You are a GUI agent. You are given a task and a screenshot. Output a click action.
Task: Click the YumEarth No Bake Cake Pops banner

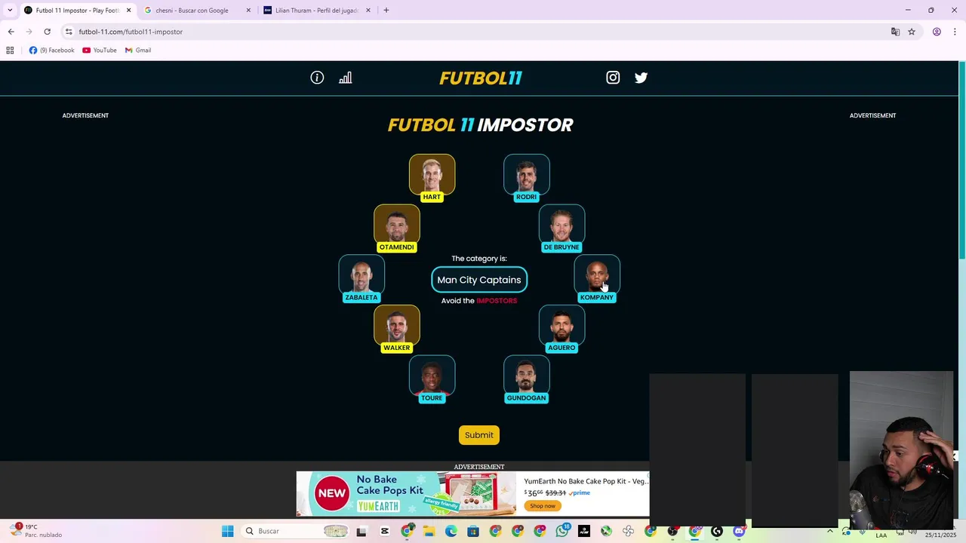coord(406,494)
